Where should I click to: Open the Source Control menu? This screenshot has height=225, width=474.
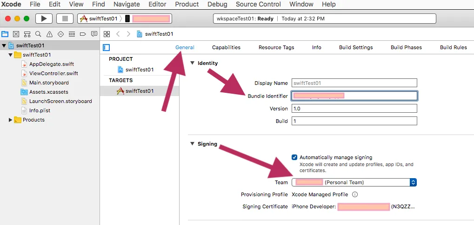pos(258,4)
